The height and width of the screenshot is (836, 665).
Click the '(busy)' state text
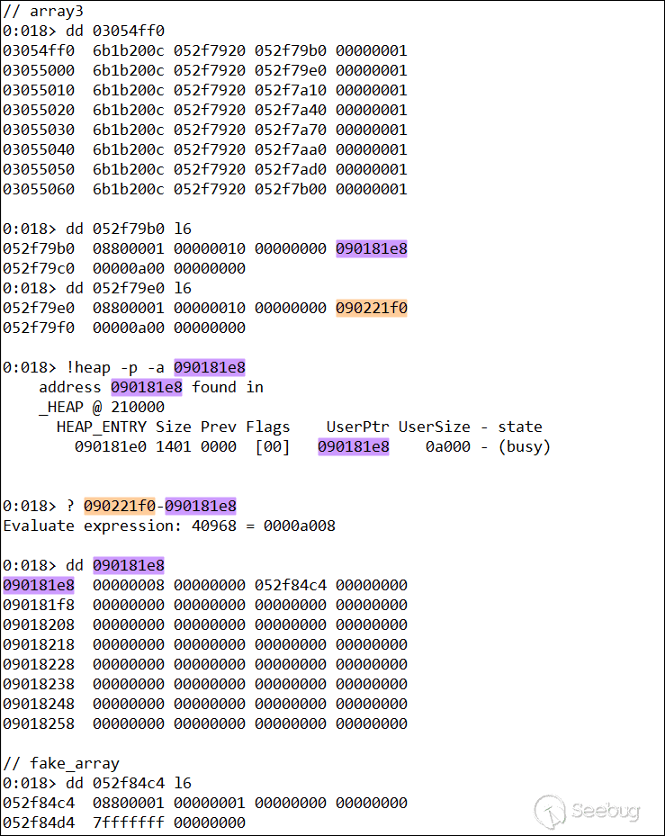pos(525,446)
